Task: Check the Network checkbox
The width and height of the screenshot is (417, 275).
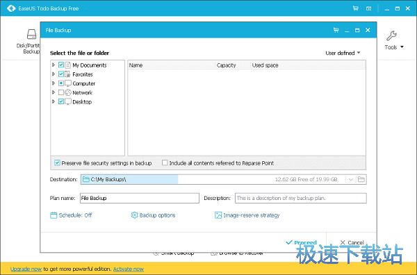Action: point(61,92)
